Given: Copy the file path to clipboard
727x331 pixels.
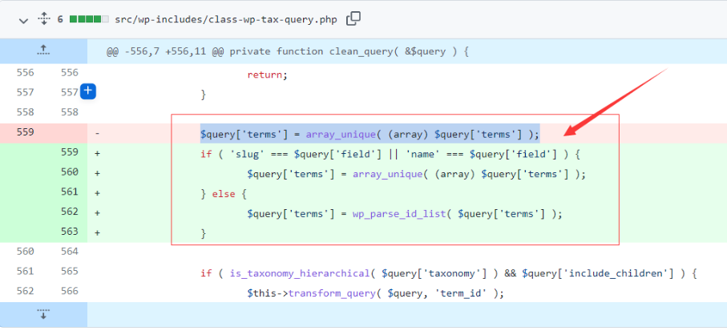Looking at the screenshot, I should [x=353, y=19].
